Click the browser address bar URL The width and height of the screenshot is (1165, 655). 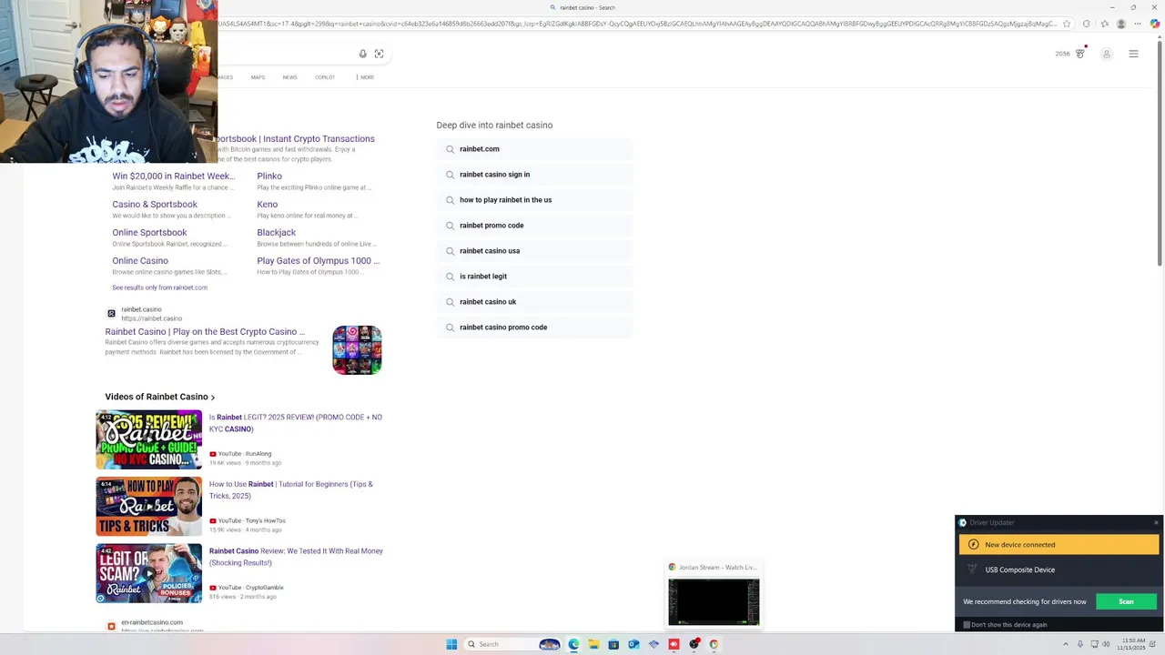coord(637,24)
